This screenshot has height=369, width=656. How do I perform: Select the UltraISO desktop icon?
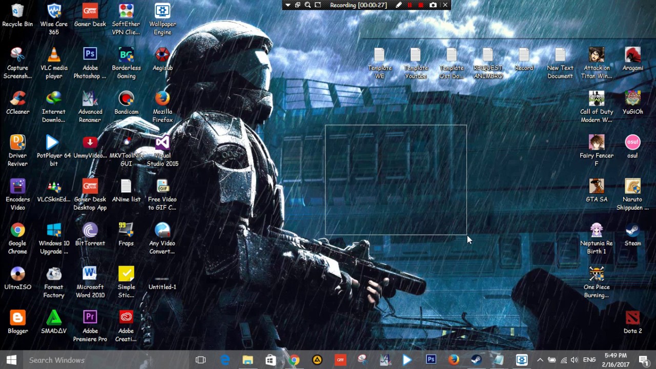click(x=17, y=278)
